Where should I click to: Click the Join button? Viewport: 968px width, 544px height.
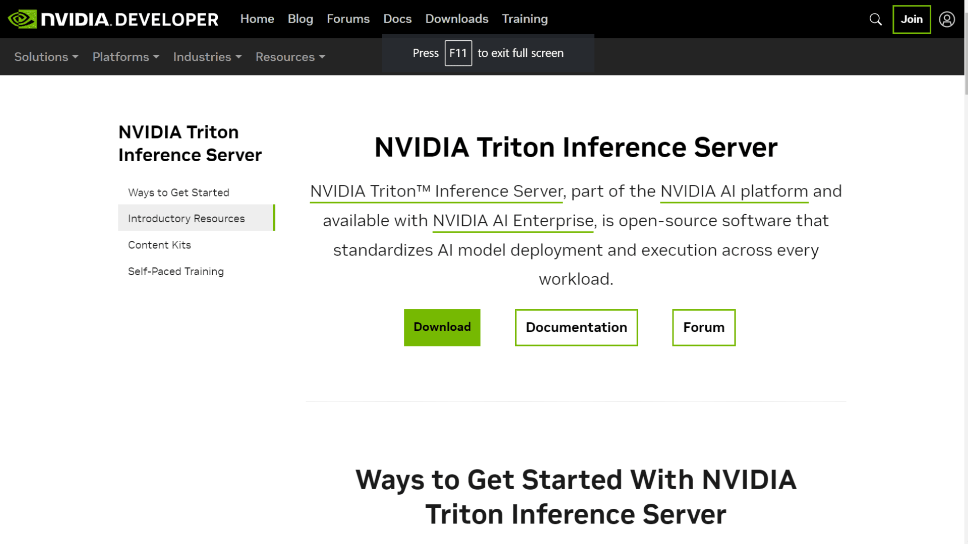911,19
